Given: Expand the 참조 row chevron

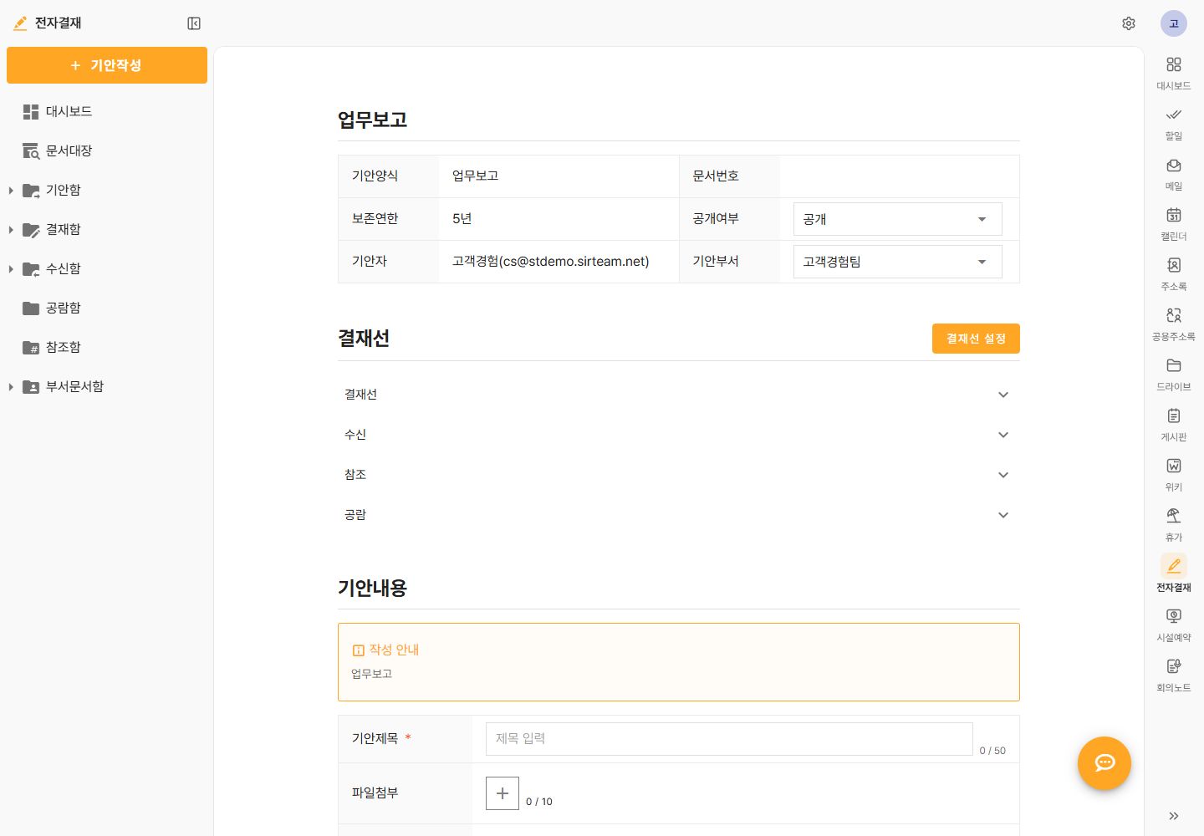Looking at the screenshot, I should click(x=1003, y=475).
